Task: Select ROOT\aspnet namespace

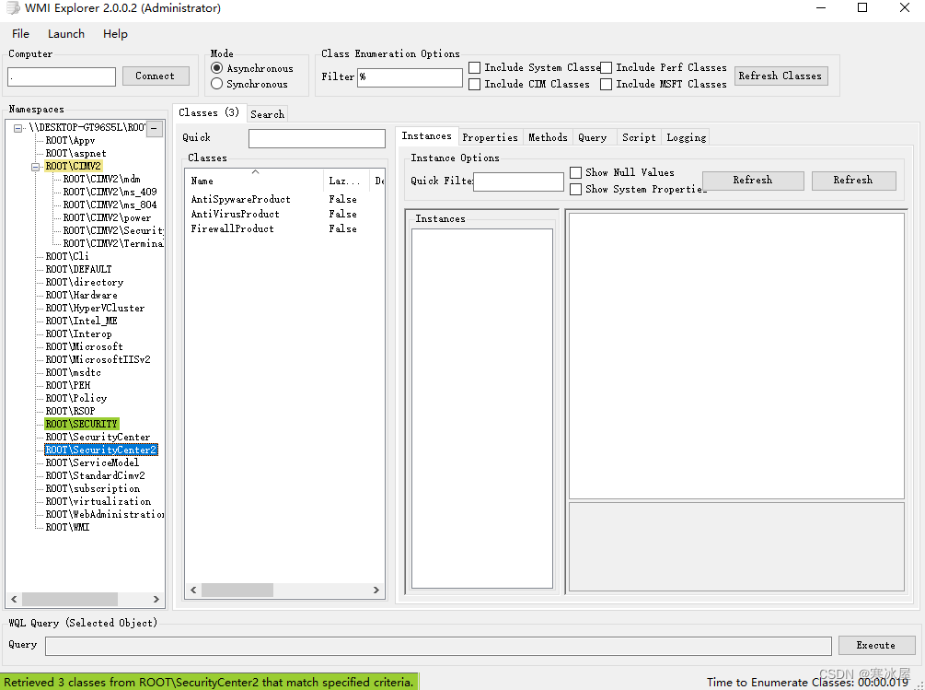Action: tap(76, 154)
